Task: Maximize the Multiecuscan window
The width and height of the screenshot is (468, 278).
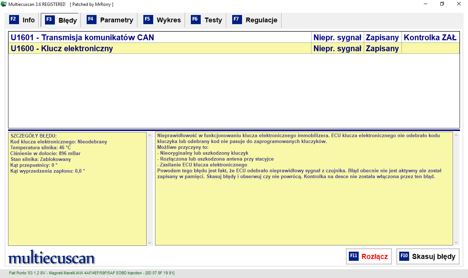Action: pos(442,4)
